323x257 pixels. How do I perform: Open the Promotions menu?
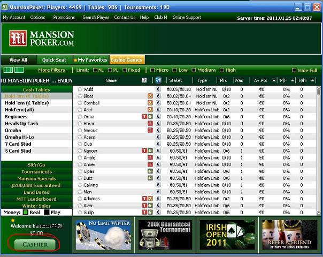(x=64, y=17)
